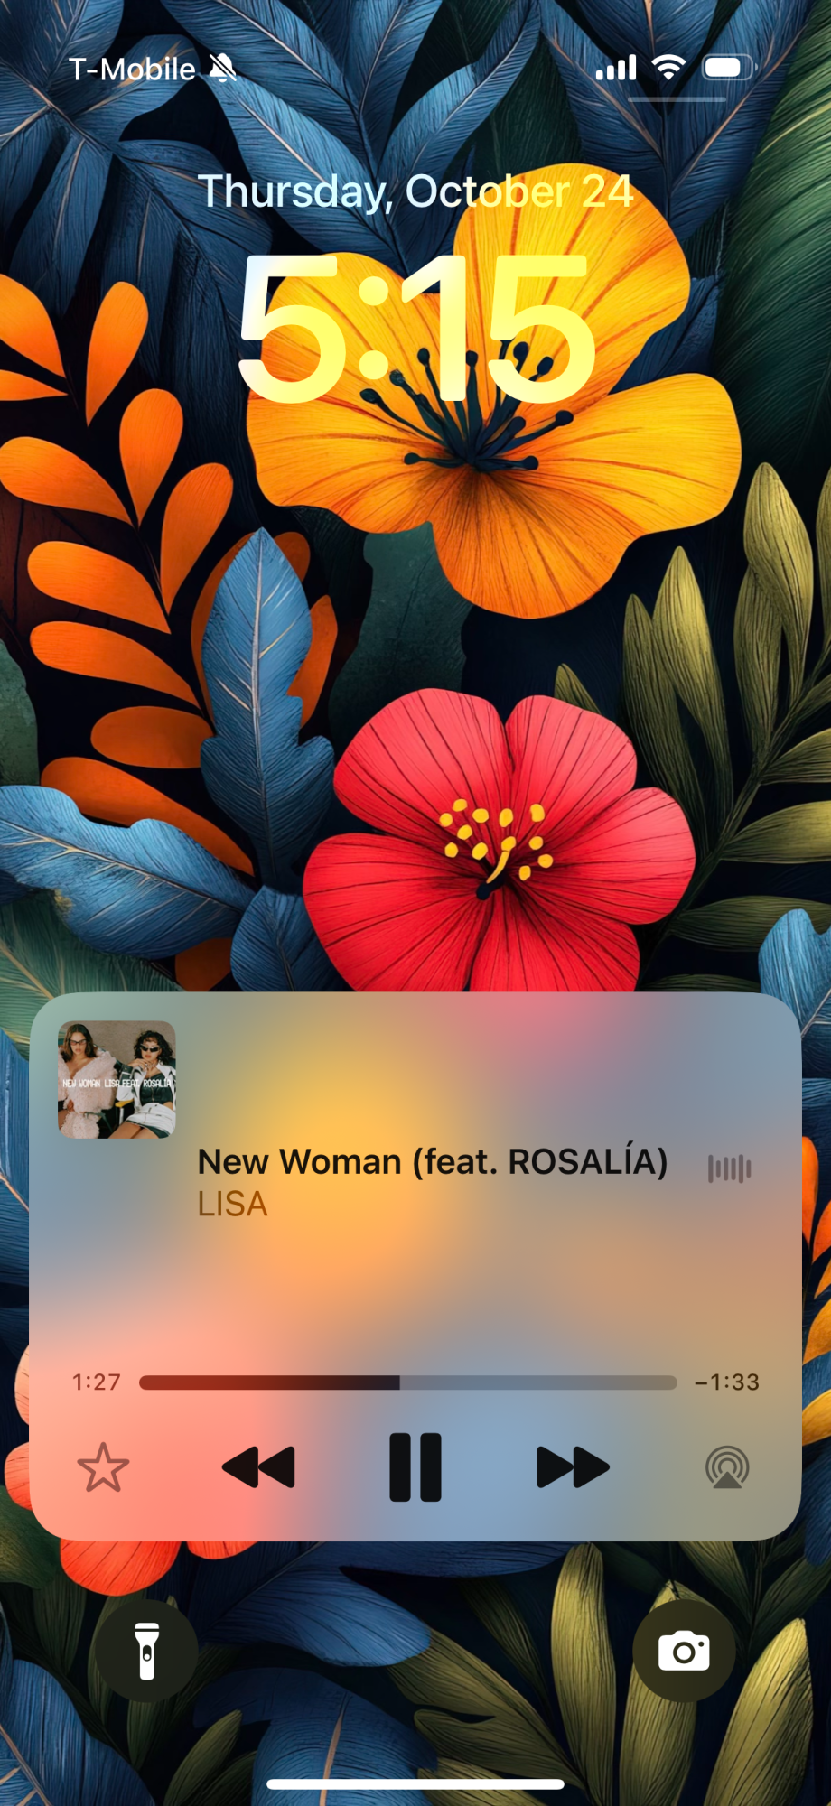The height and width of the screenshot is (1806, 831).
Task: Go back to the previous track
Action: pos(258,1467)
